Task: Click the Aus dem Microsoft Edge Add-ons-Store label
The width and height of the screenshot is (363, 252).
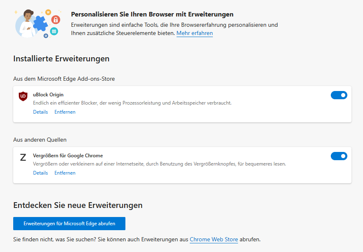Action: (x=64, y=79)
